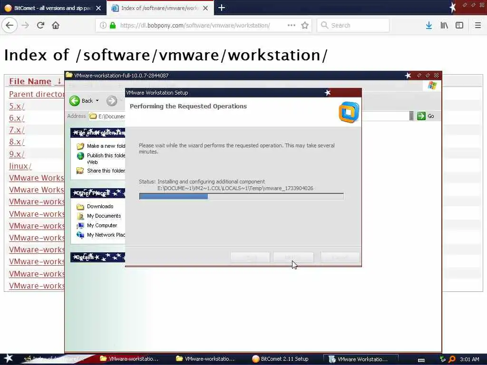Open the 9.x/ folder link
The width and height of the screenshot is (487, 365).
(17, 154)
